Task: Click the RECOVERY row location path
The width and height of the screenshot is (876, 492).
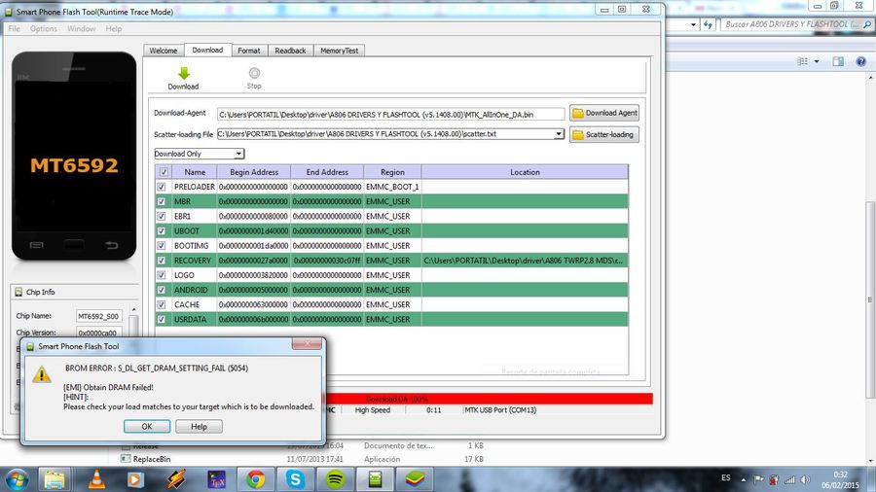Action: (x=524, y=261)
